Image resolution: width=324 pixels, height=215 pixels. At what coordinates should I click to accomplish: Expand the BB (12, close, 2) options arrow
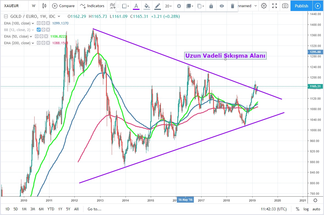tap(33, 30)
